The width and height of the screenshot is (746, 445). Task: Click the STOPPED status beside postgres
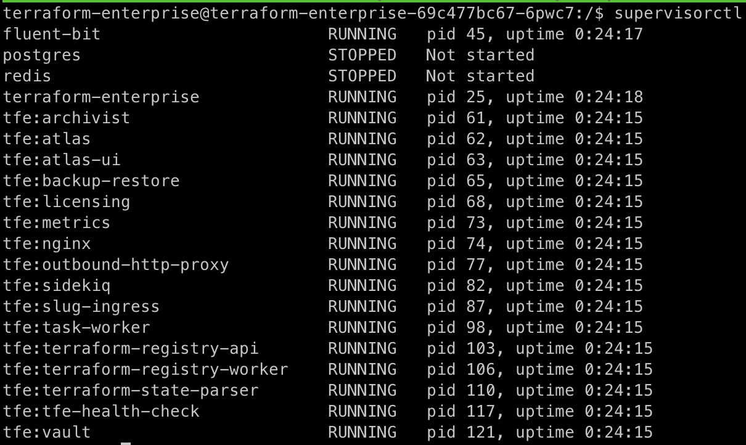(x=362, y=55)
